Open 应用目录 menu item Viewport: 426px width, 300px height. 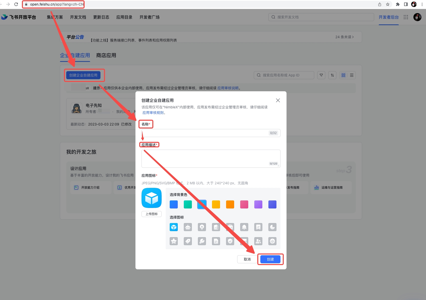pos(124,17)
